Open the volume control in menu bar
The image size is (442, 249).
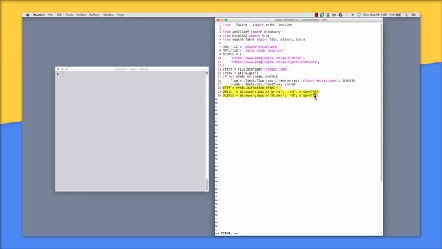coord(352,15)
